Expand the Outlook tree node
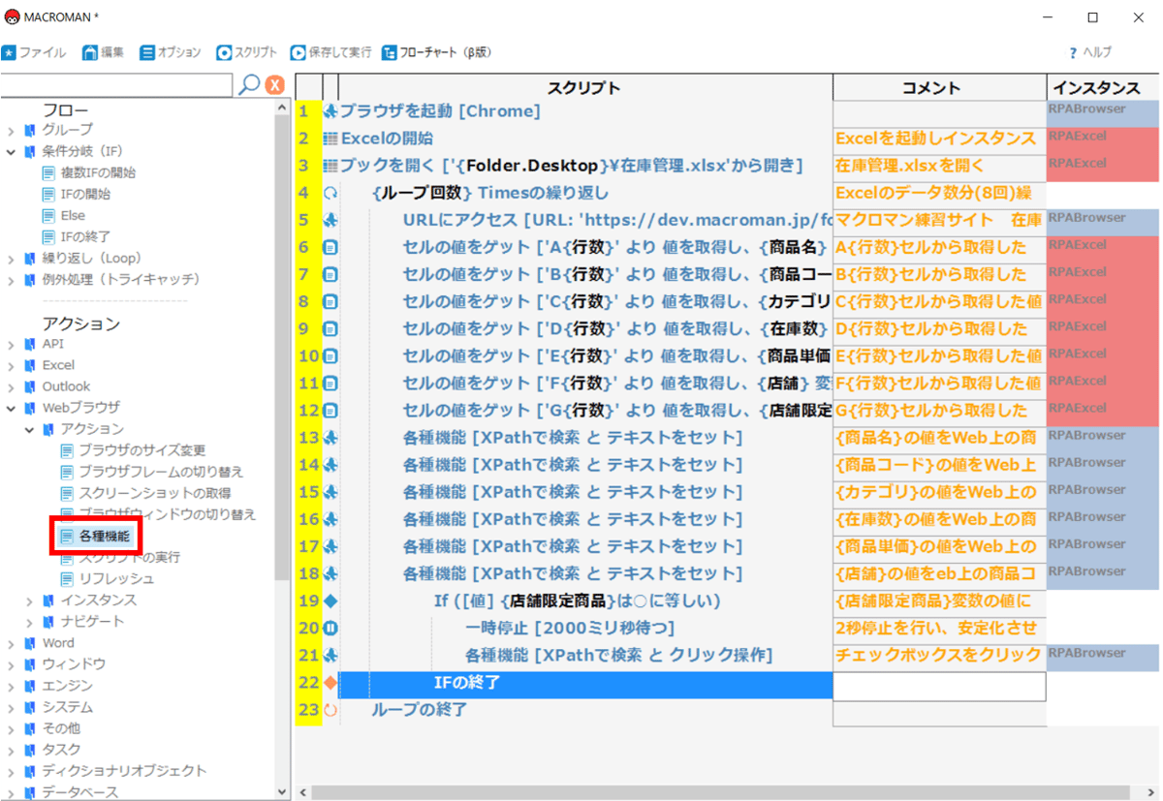The width and height of the screenshot is (1163, 801). click(11, 386)
